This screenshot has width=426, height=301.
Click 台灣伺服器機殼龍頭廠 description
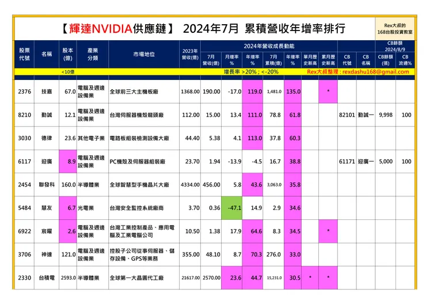tap(136, 115)
